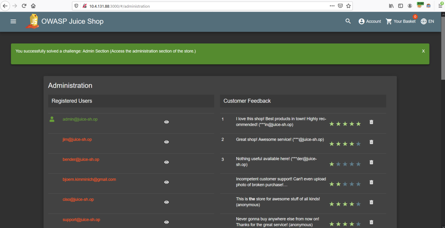Reload the page with the refresh button
Viewport: 445px width, 228px height.
(x=24, y=6)
